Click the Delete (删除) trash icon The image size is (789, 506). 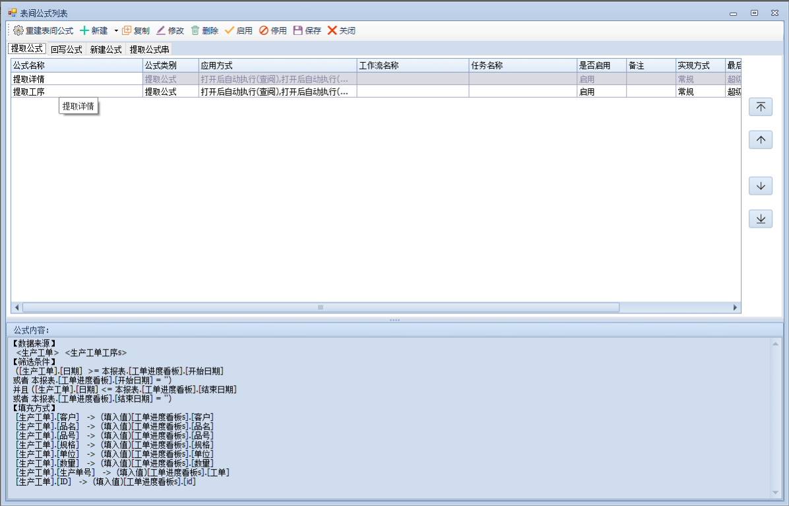[x=195, y=30]
